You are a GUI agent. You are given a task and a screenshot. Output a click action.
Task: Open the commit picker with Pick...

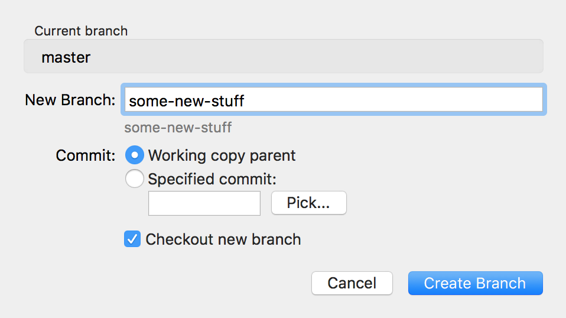(308, 203)
